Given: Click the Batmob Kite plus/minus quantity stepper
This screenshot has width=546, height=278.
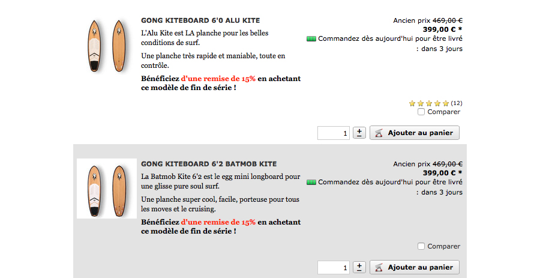Looking at the screenshot, I should [359, 267].
